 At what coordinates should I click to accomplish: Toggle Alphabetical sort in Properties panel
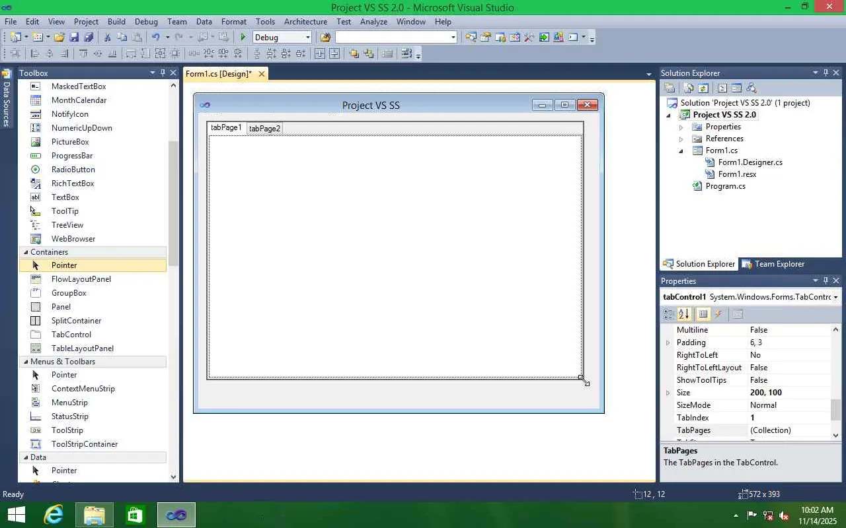click(684, 314)
